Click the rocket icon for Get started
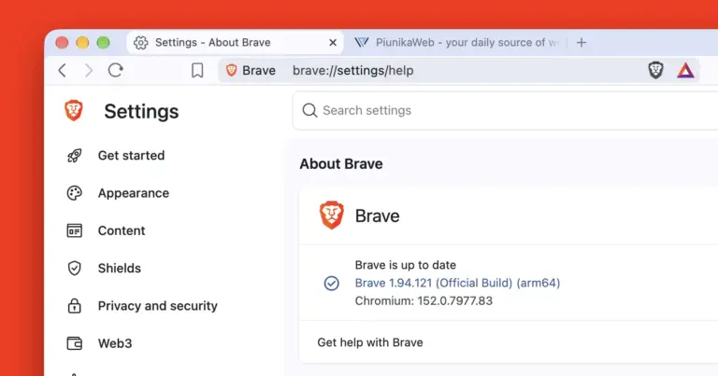 tap(75, 156)
